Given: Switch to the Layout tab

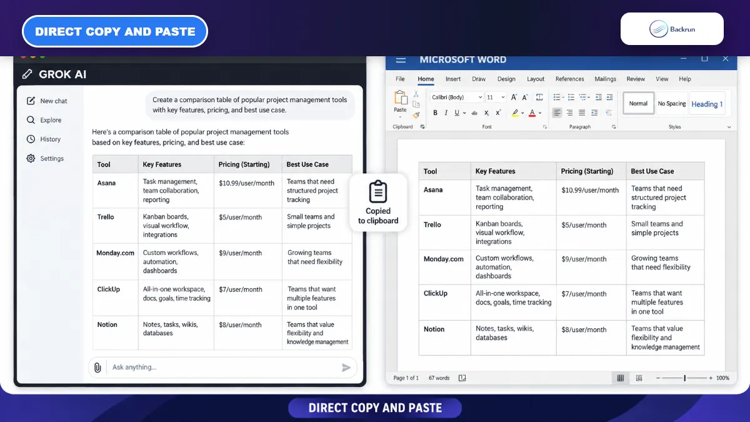Looking at the screenshot, I should pyautogui.click(x=536, y=79).
